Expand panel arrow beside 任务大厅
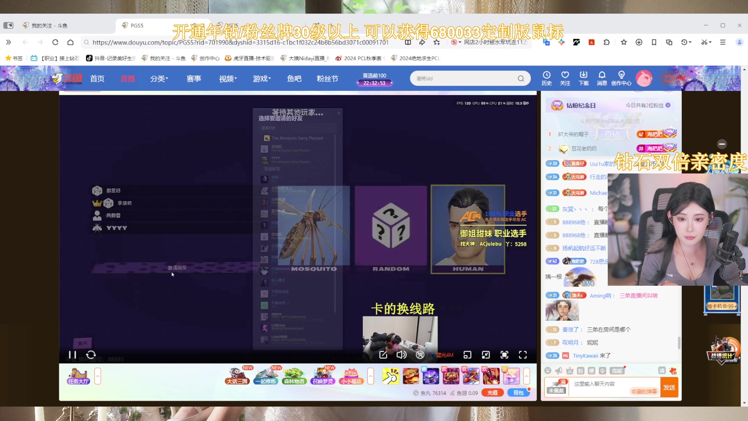 click(97, 376)
